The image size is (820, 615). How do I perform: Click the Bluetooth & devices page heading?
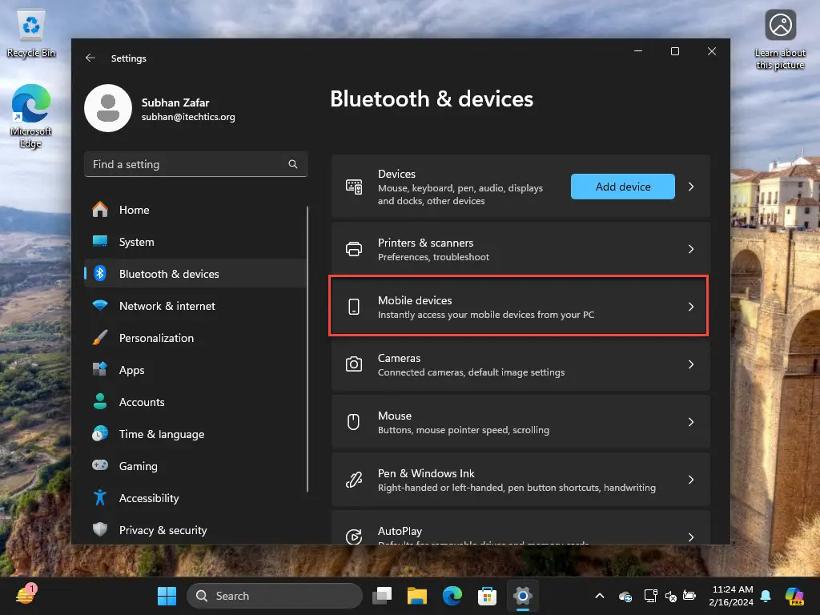coord(432,98)
